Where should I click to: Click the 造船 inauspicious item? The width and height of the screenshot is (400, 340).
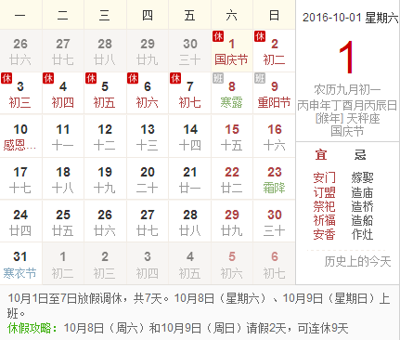point(362,220)
